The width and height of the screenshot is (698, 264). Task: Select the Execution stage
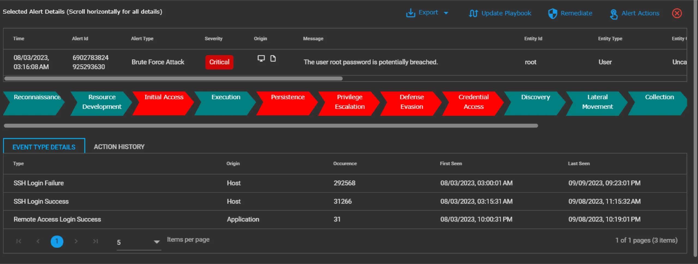point(225,103)
